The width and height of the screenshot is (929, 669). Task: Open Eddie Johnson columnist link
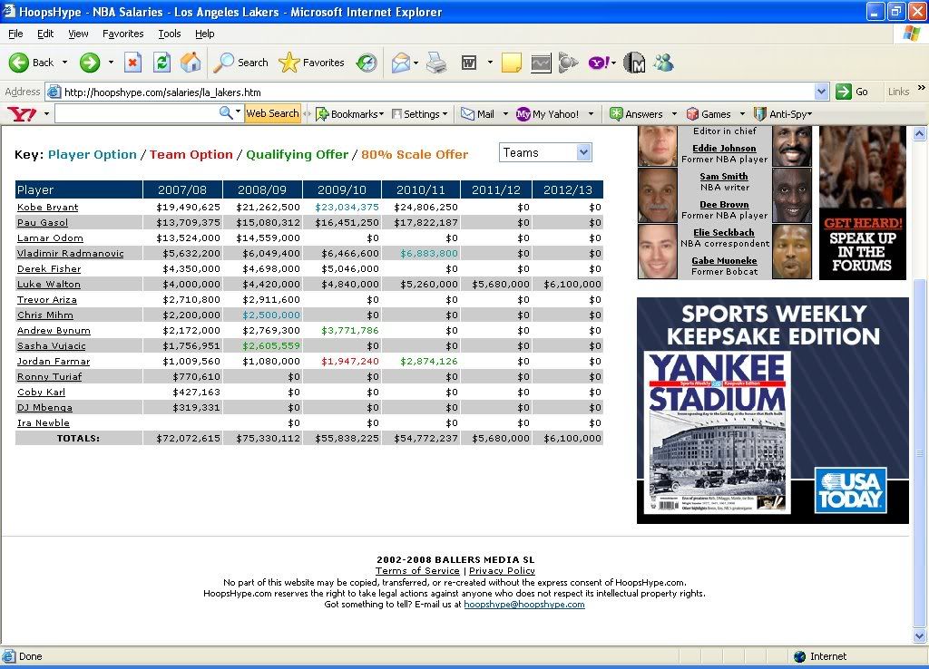(724, 148)
